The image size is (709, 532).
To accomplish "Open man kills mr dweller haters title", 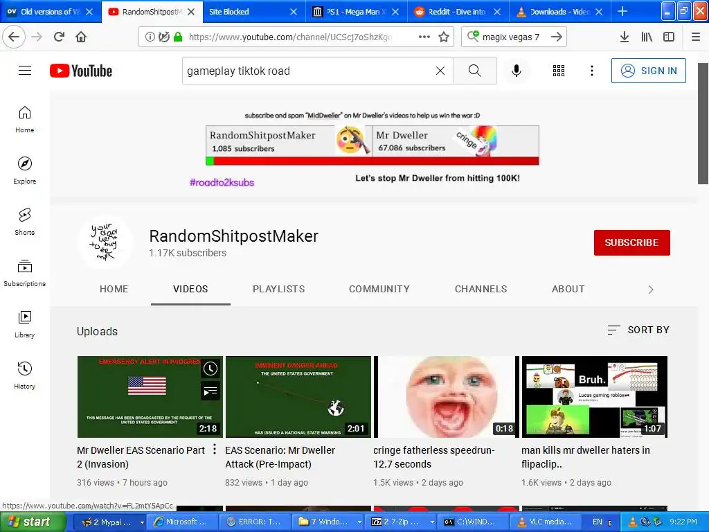I will [586, 457].
